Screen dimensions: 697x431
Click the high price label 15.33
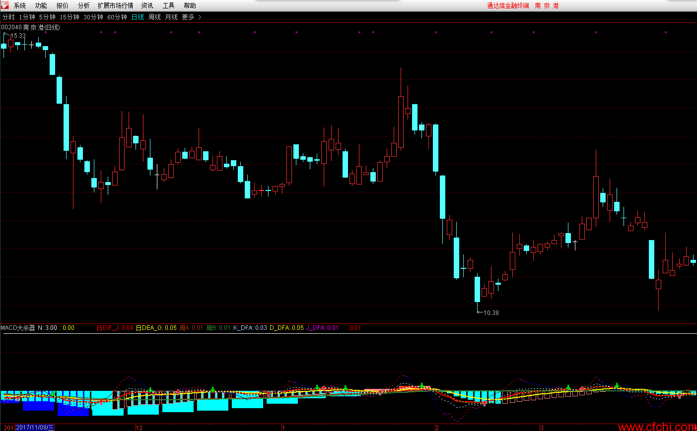coord(18,36)
